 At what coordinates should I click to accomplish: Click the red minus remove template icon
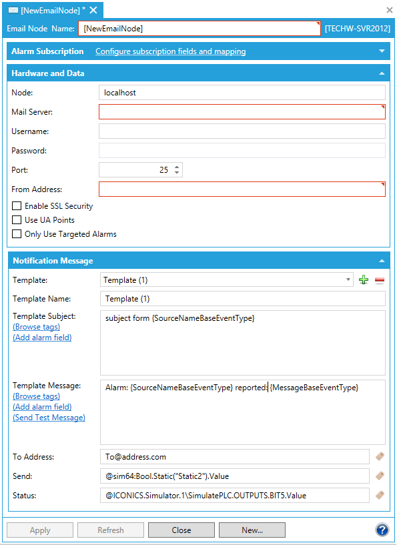(380, 280)
